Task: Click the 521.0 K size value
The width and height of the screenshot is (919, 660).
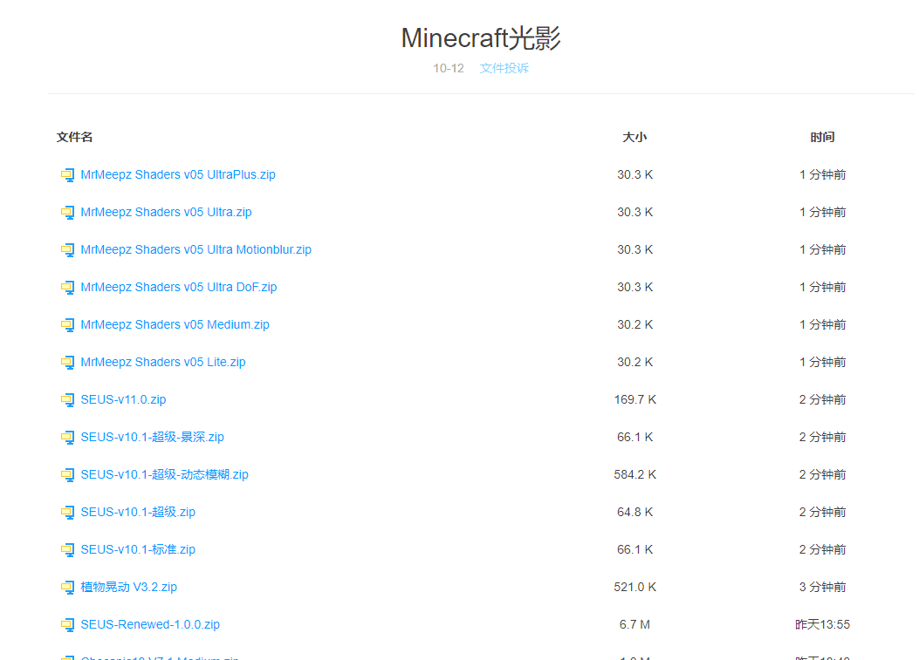Action: tap(635, 587)
